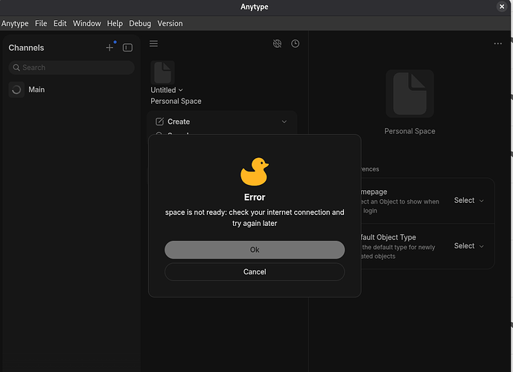Click the Personal Space title text
The image size is (513, 372).
pyautogui.click(x=410, y=131)
